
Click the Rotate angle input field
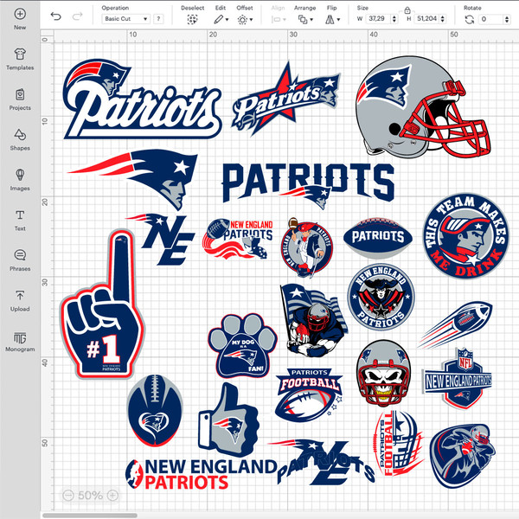pos(490,19)
